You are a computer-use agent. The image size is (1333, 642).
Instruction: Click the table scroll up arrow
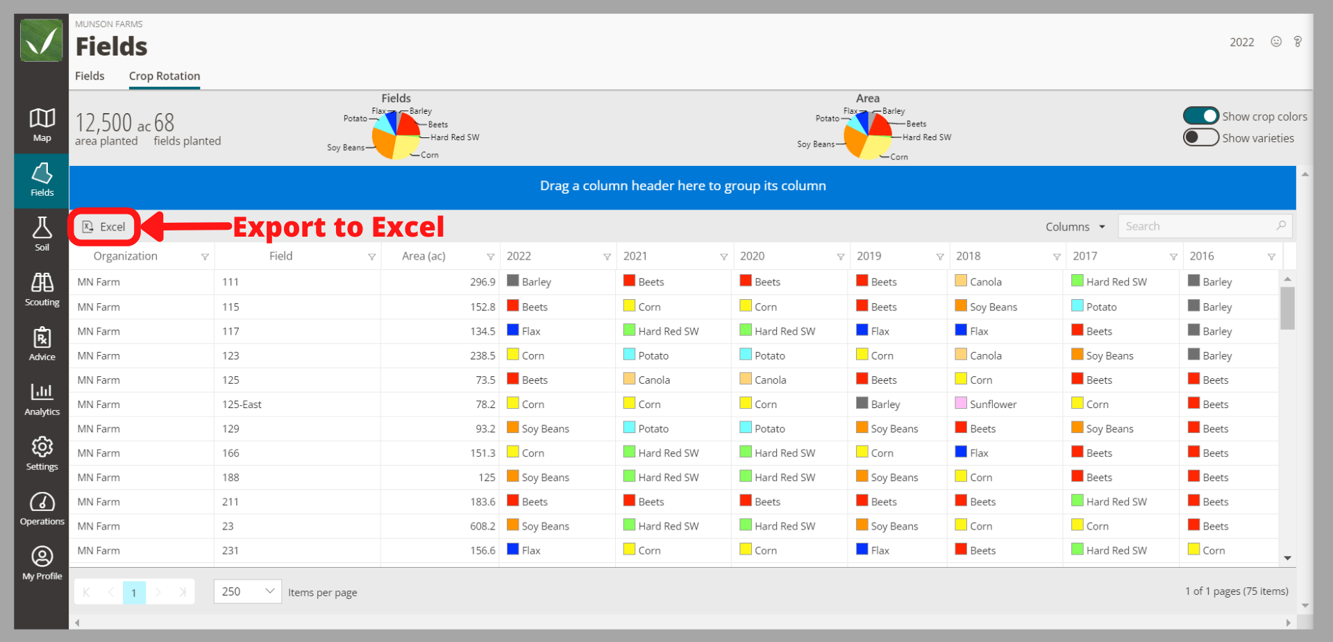click(1287, 279)
